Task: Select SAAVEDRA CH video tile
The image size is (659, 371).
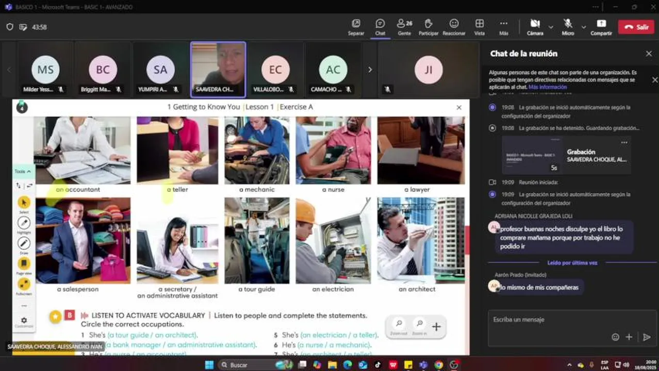Action: [218, 69]
